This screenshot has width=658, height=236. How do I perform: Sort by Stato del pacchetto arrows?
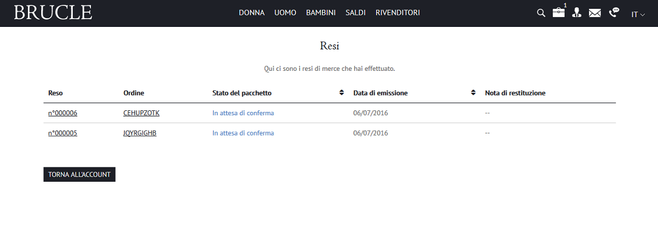pyautogui.click(x=342, y=93)
